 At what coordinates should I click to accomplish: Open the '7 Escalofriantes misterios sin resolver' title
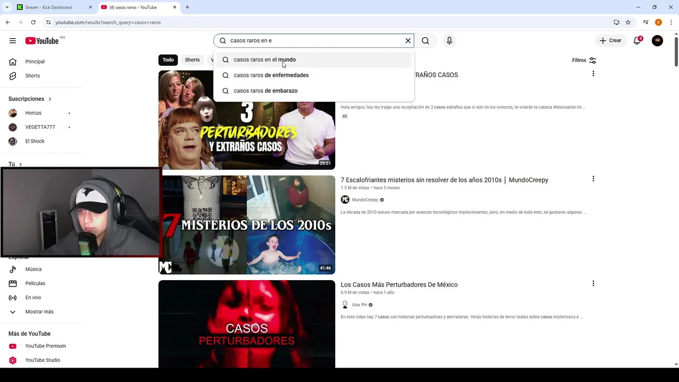[445, 180]
